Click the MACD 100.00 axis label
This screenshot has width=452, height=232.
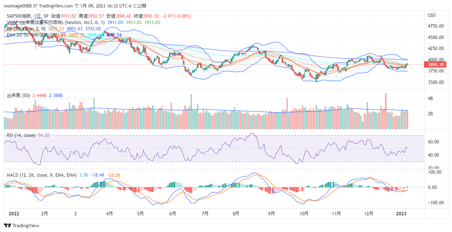[435, 172]
